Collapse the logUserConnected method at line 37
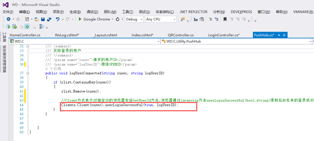314x141 pixels. point(28,73)
